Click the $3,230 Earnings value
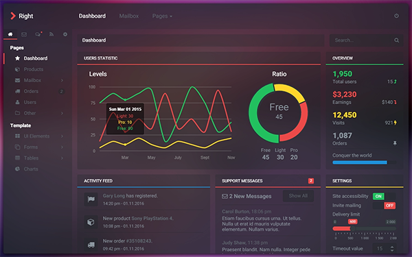The height and width of the screenshot is (257, 412). point(345,95)
